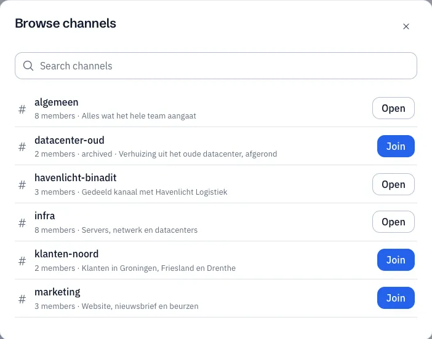This screenshot has height=339, width=432.
Task: Click the hash icon beside klanten-noord
Action: (22, 261)
